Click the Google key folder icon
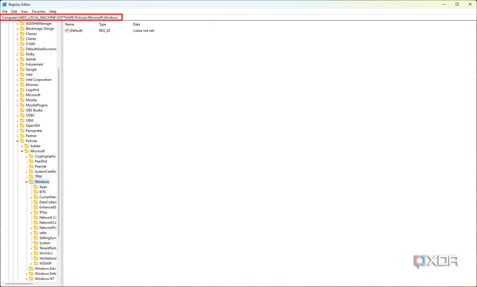Screen dimensions: 477x287 point(22,69)
